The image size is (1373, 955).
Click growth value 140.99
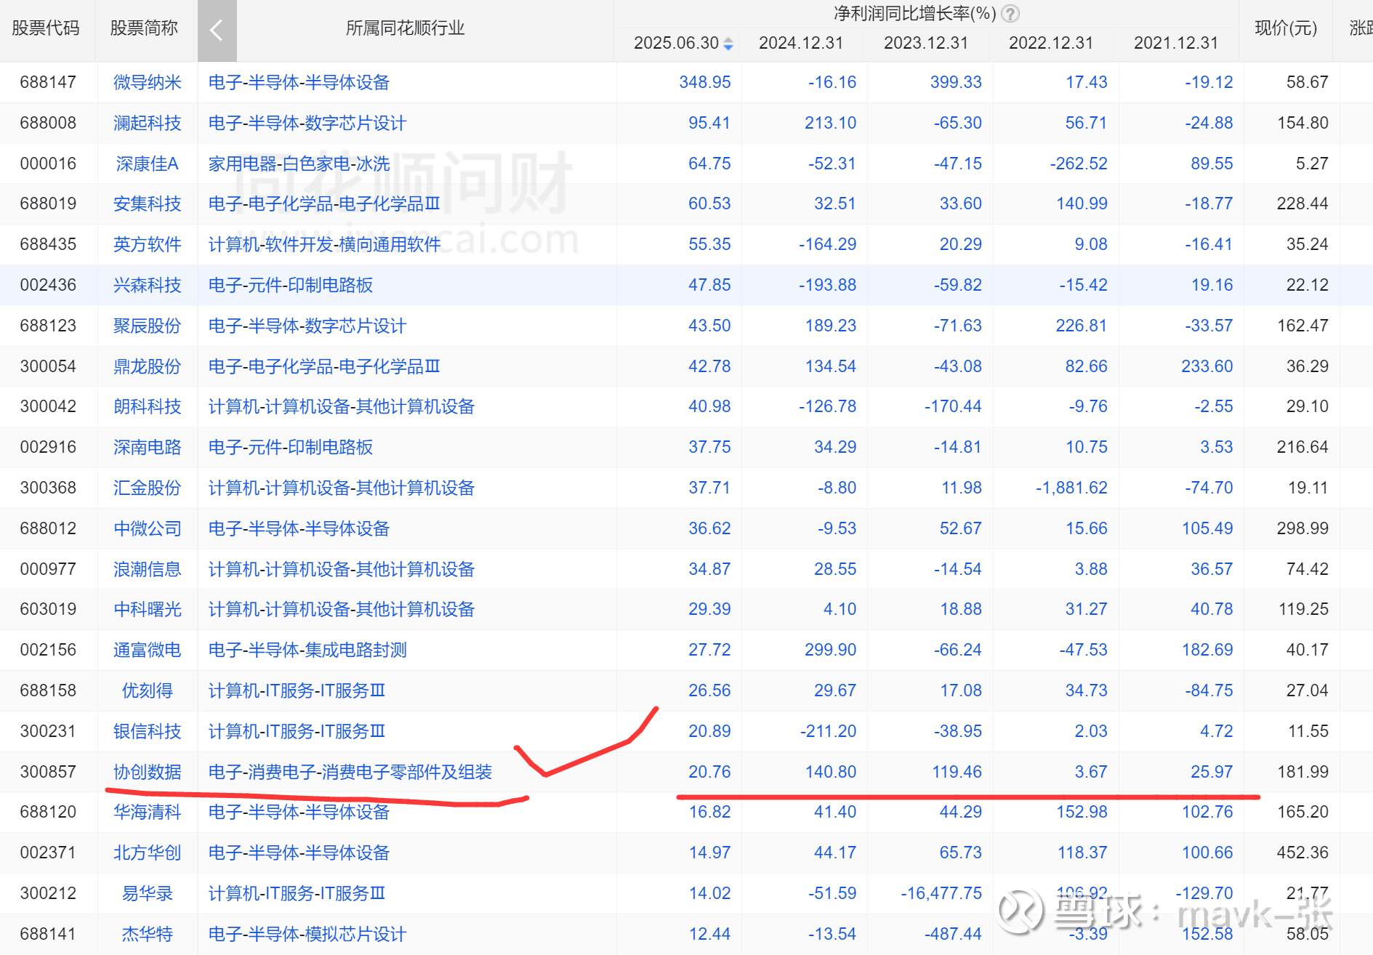click(x=1082, y=204)
